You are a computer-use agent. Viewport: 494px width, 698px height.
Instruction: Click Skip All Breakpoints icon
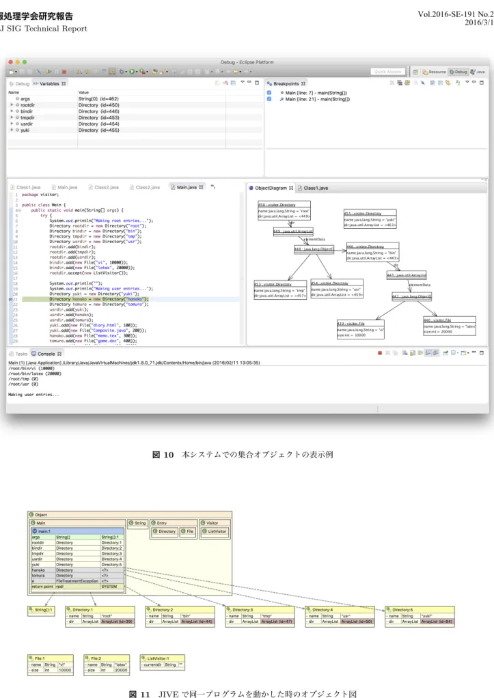[422, 83]
